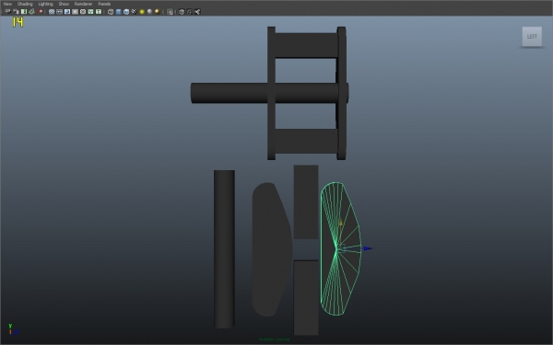Screen dimensions: 553x345
Task: Click the LEFT face of the view cube
Action: pos(532,36)
